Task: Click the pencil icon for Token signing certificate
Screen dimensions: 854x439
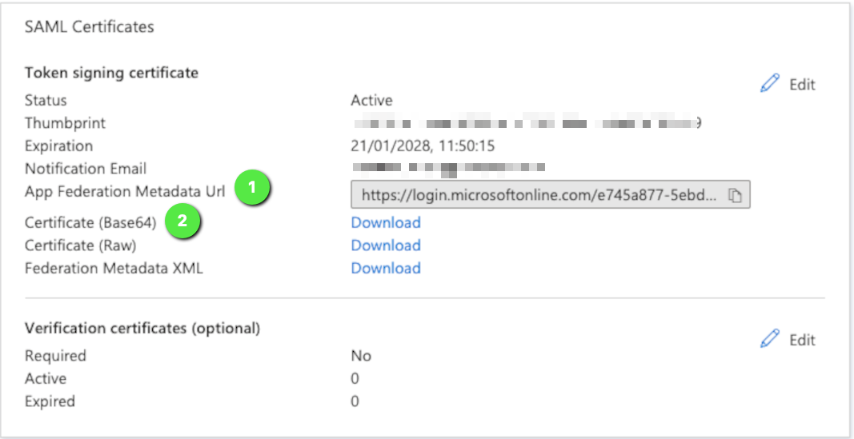Action: 770,84
